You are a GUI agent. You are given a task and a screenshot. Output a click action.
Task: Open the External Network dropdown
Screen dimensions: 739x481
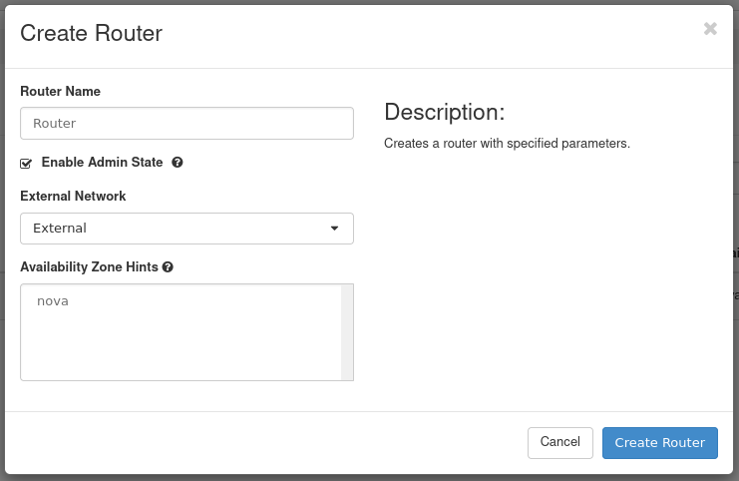(x=186, y=229)
